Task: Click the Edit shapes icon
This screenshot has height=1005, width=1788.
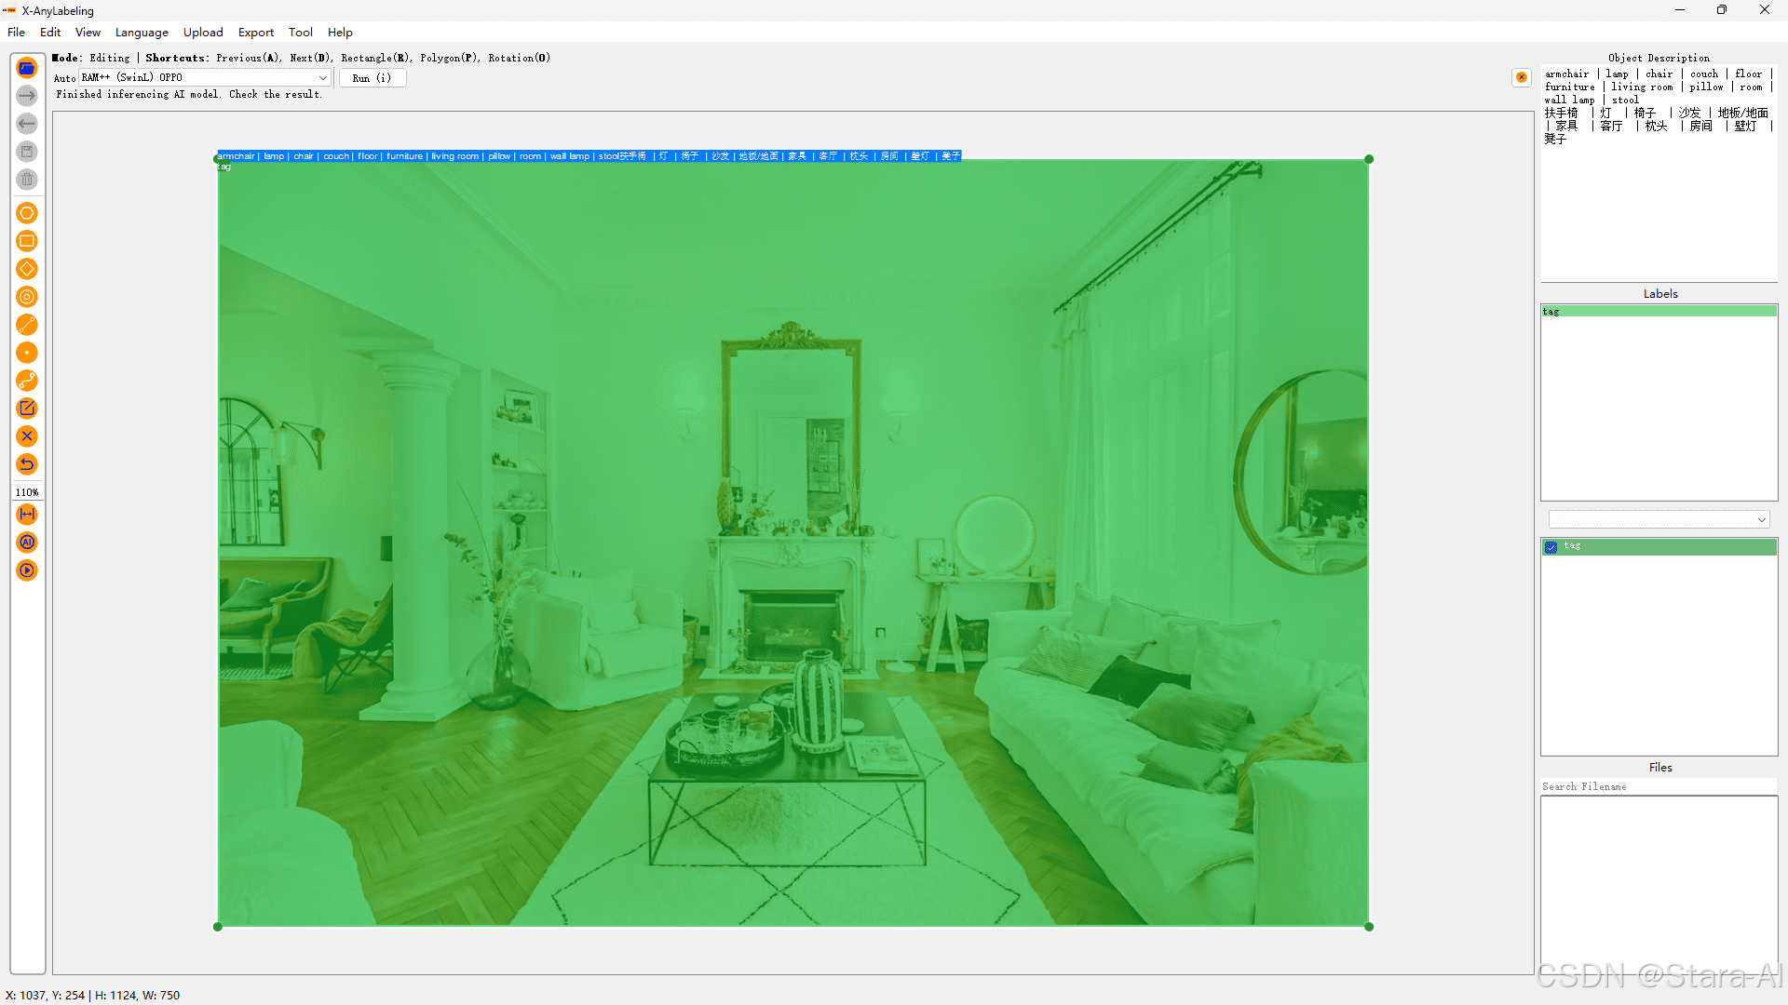Action: (27, 409)
